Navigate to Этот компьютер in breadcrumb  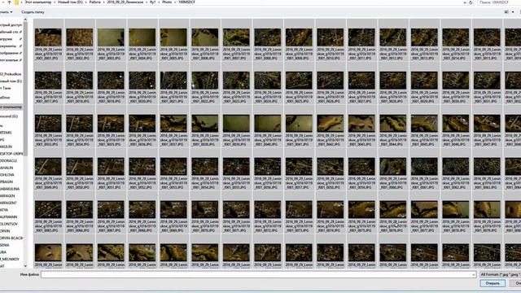coord(38,2)
